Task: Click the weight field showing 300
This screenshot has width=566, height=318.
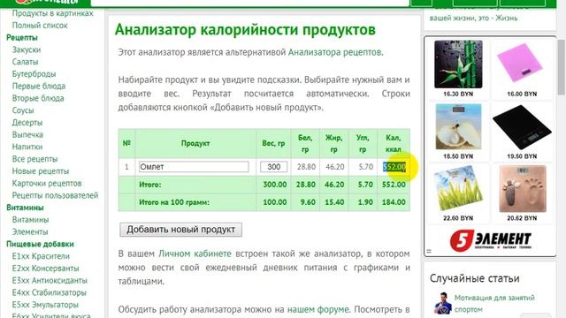Action: coord(273,167)
